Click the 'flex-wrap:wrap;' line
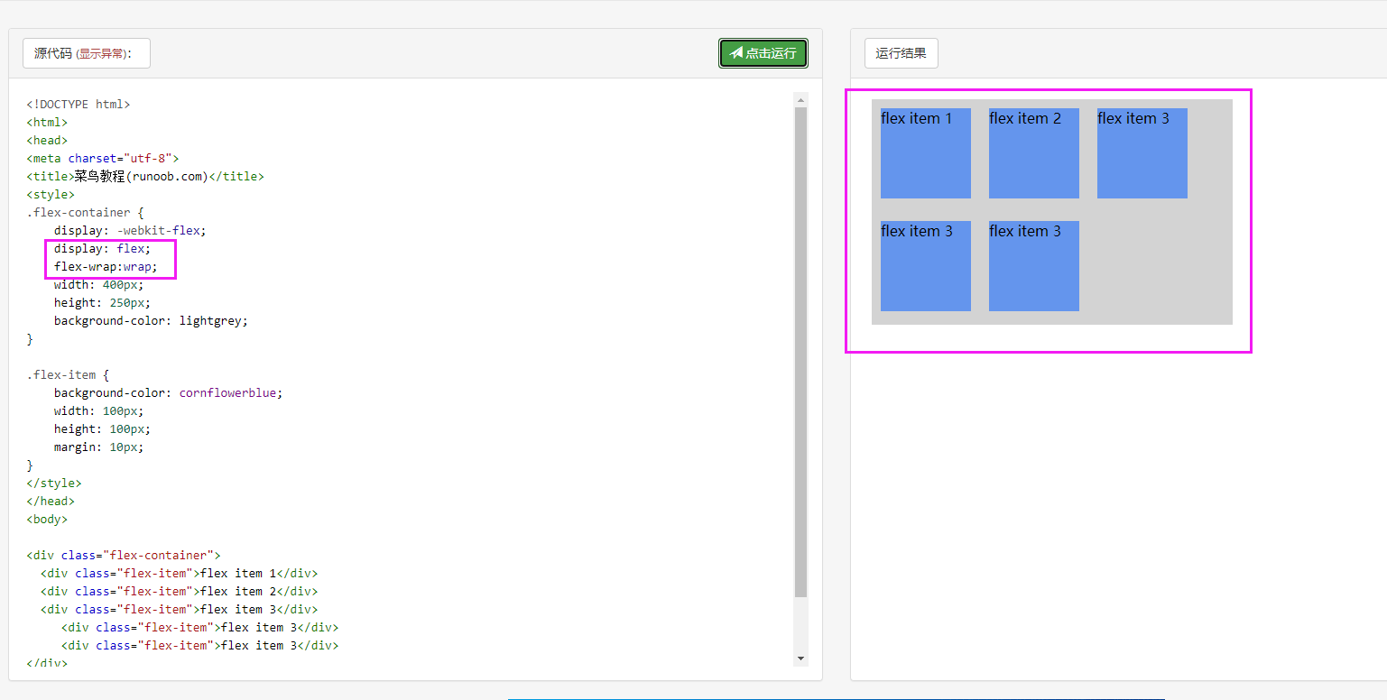The height and width of the screenshot is (700, 1387). [106, 266]
